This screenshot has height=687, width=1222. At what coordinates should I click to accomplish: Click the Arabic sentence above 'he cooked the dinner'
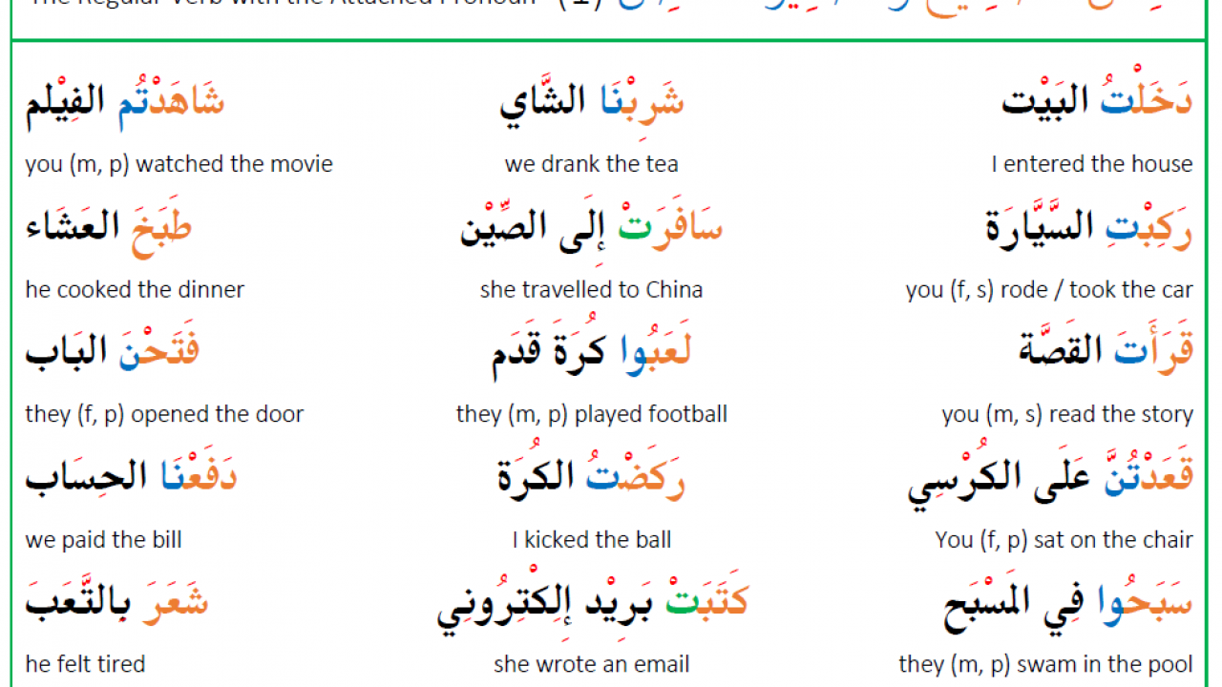point(109,227)
